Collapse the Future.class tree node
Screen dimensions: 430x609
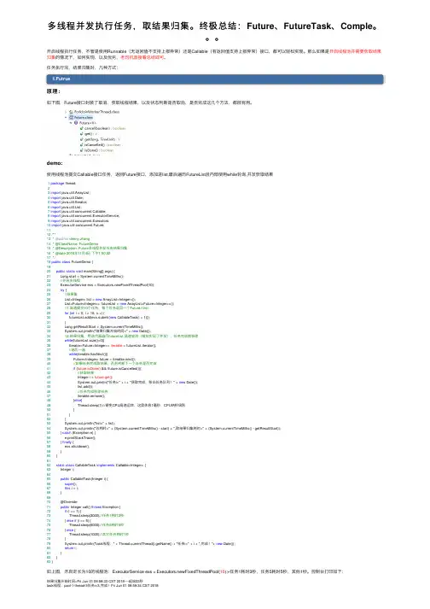coord(66,117)
